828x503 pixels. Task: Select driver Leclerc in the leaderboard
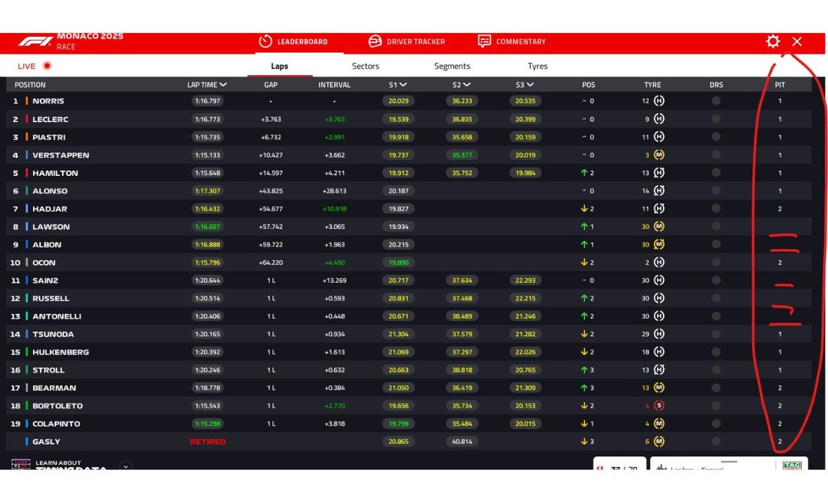click(x=50, y=119)
